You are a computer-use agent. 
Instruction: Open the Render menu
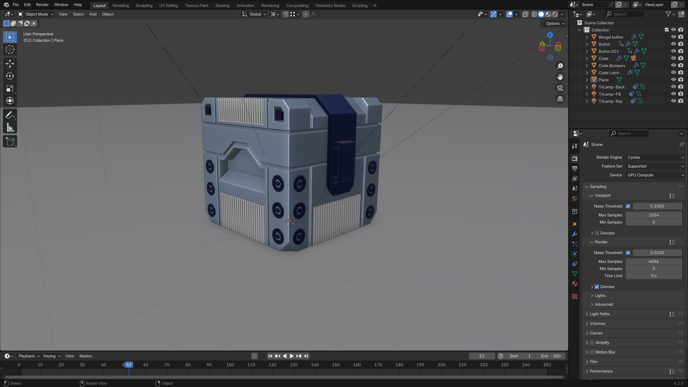coord(42,5)
